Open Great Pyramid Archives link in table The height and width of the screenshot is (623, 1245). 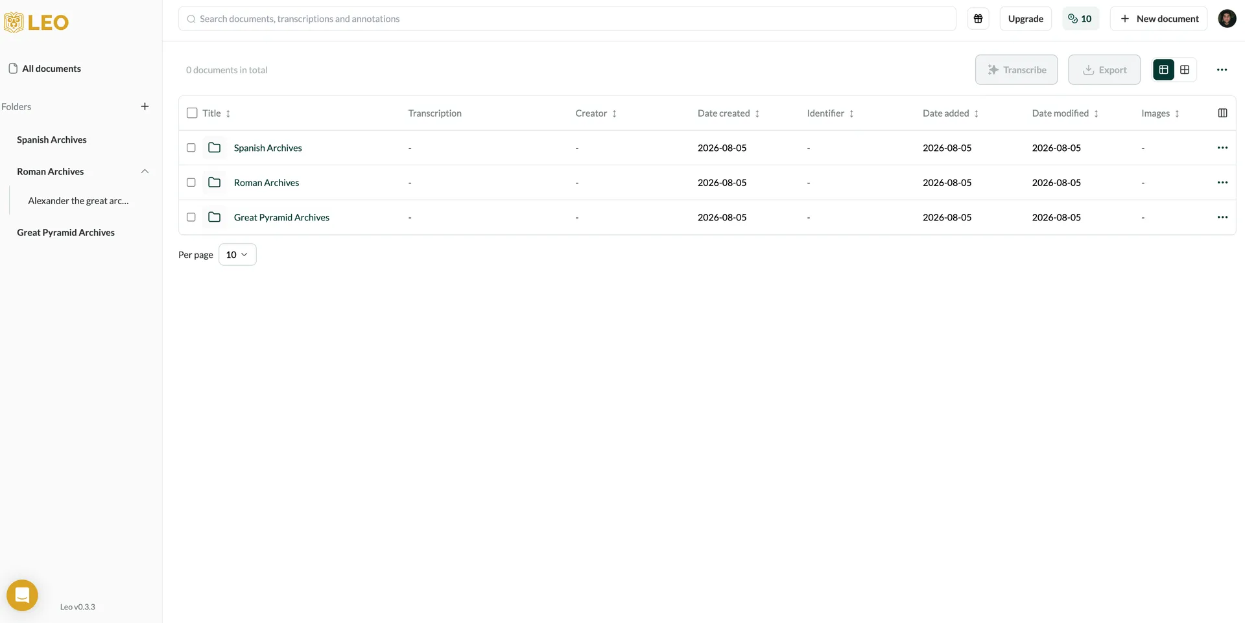281,217
